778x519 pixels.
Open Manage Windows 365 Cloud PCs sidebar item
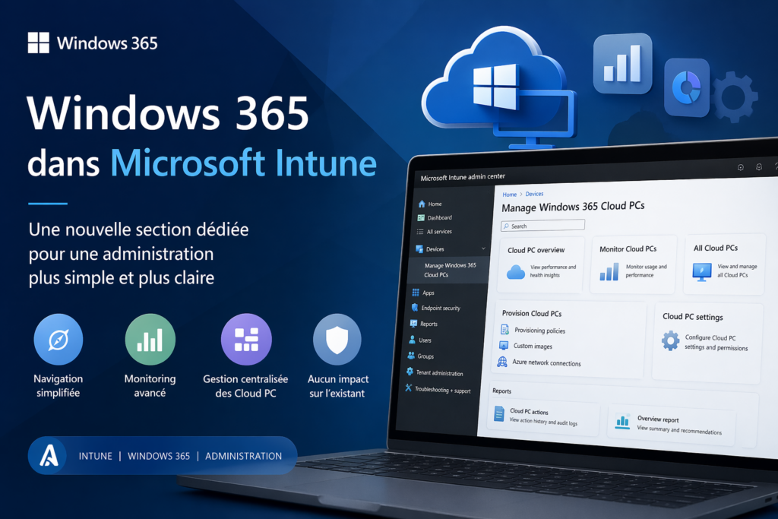click(450, 270)
